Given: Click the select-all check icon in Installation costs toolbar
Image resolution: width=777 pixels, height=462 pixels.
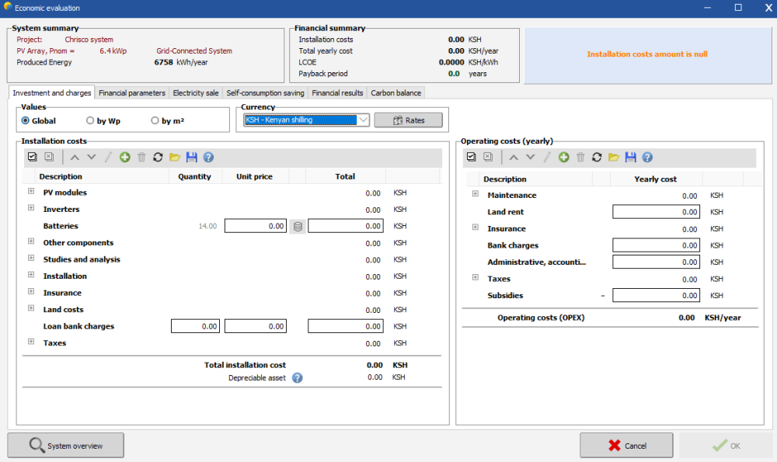Looking at the screenshot, I should [x=32, y=157].
